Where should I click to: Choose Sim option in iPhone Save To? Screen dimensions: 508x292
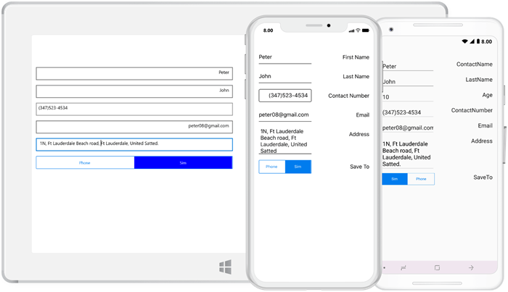point(298,167)
